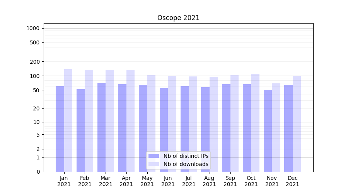The image size is (348, 193).
Task: Select the 'Nb of downloads' legend label
Action: point(186,164)
